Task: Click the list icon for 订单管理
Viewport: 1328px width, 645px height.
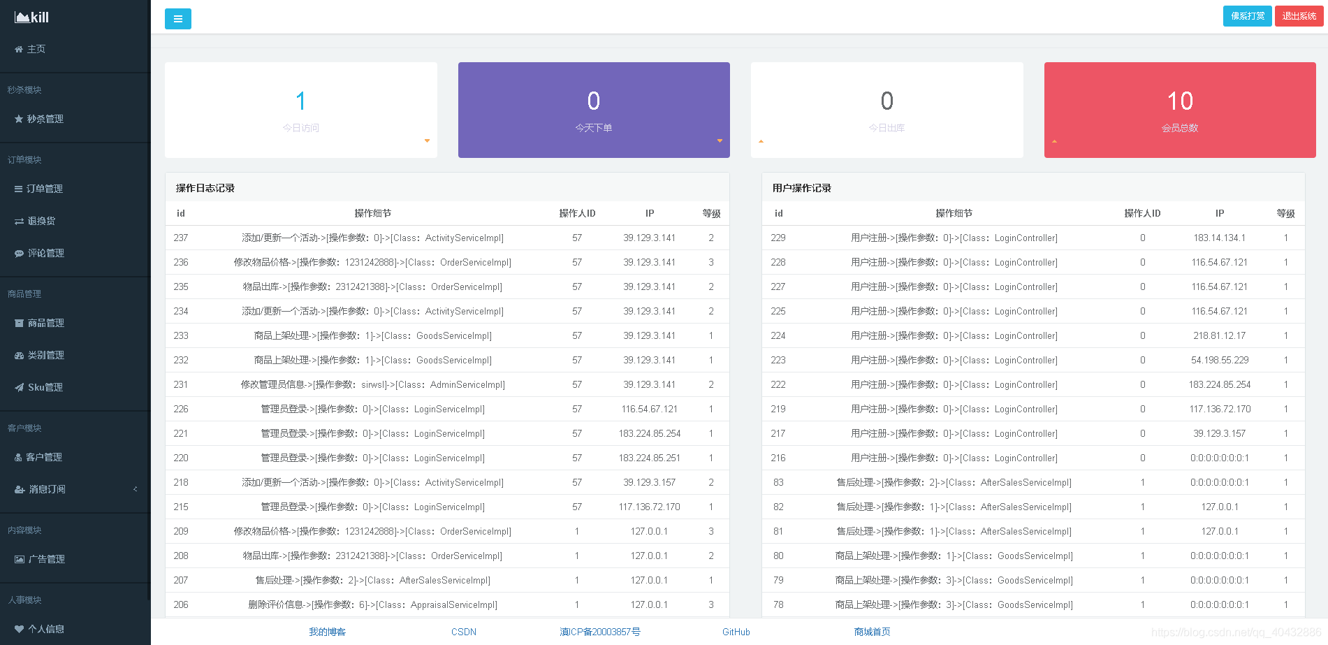Action: (19, 189)
